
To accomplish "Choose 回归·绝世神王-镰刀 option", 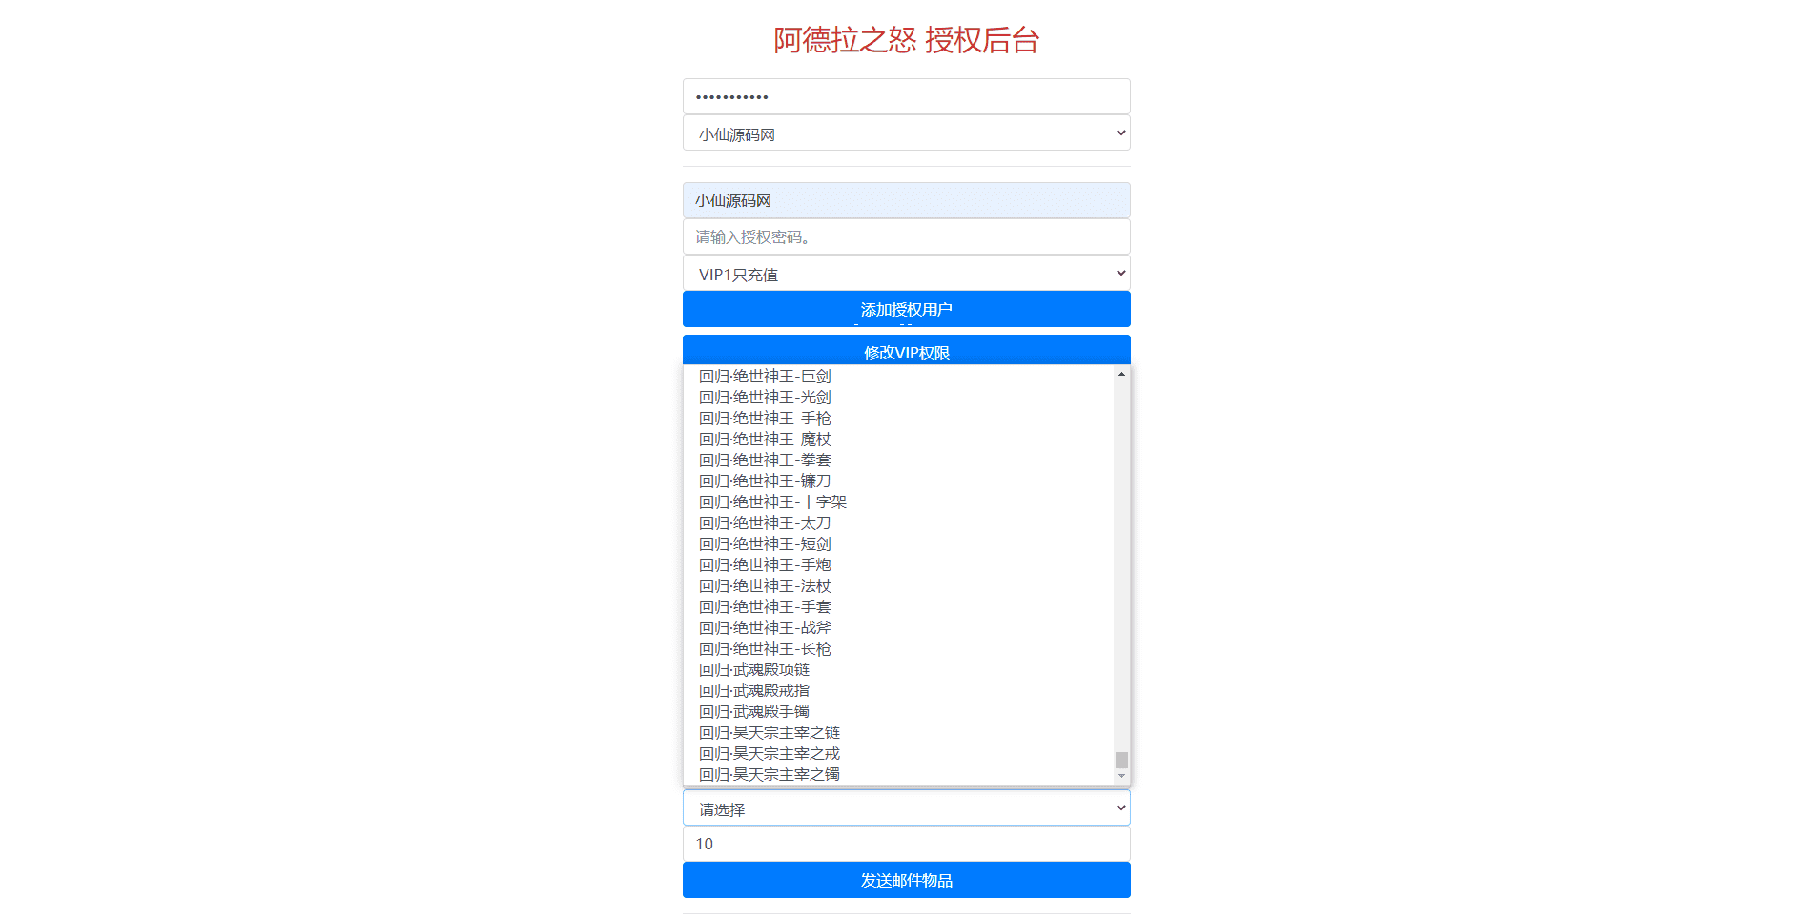I will click(898, 481).
